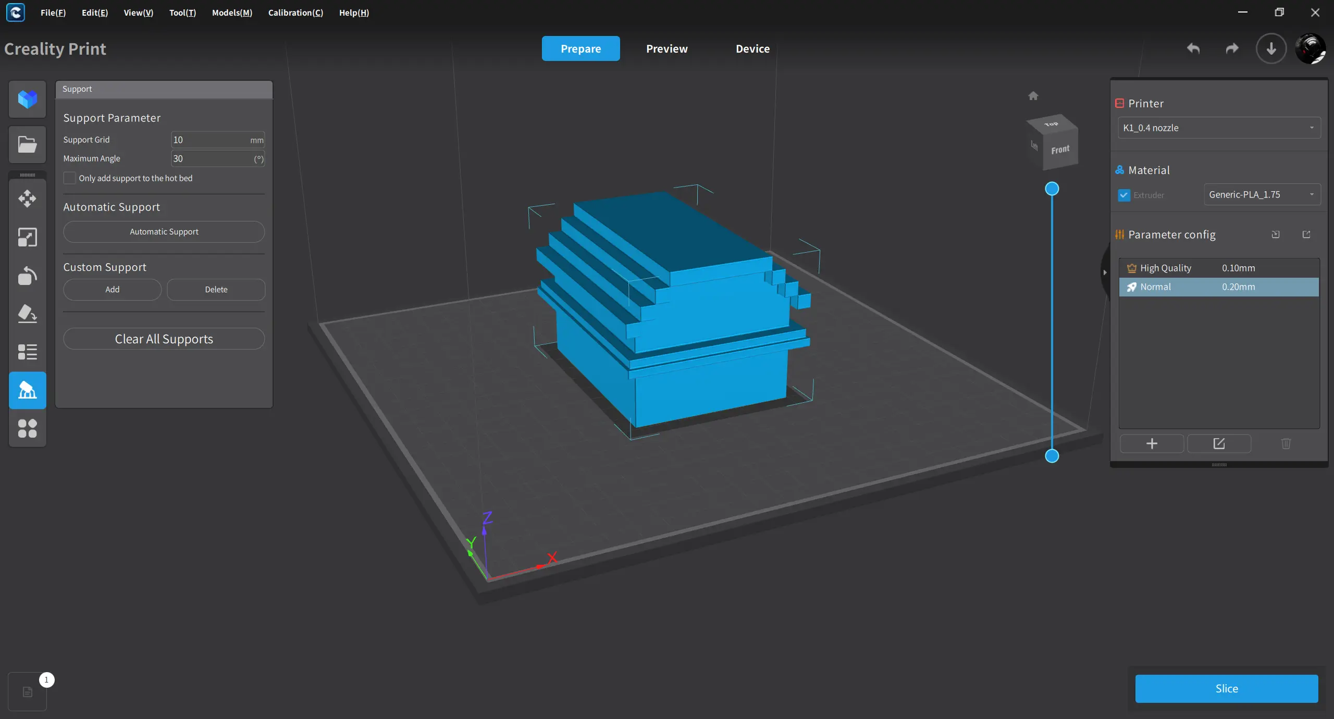Viewport: 1334px width, 719px height.
Task: Click the Printer section heading
Action: (1145, 103)
